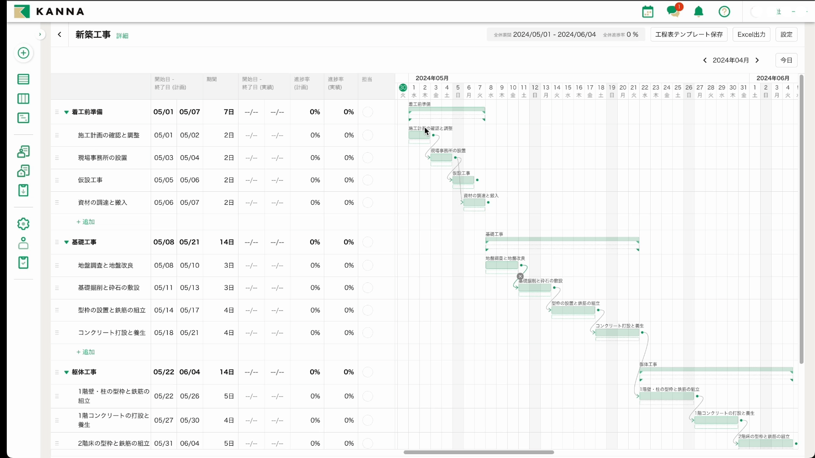Open the settings gear icon in sidebar
The width and height of the screenshot is (815, 458).
click(x=23, y=224)
